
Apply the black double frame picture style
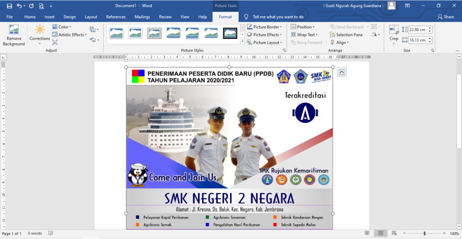pyautogui.click(x=230, y=33)
